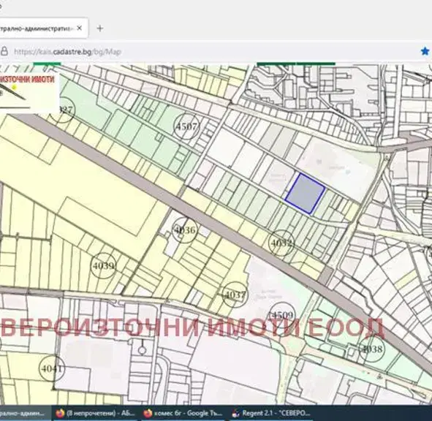Screen dimensions: 432x421
Task: Select the highlighted blue parcel on the map
Action: pyautogui.click(x=306, y=194)
